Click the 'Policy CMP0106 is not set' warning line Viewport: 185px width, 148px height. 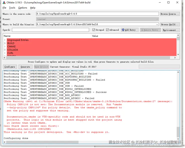(64, 105)
